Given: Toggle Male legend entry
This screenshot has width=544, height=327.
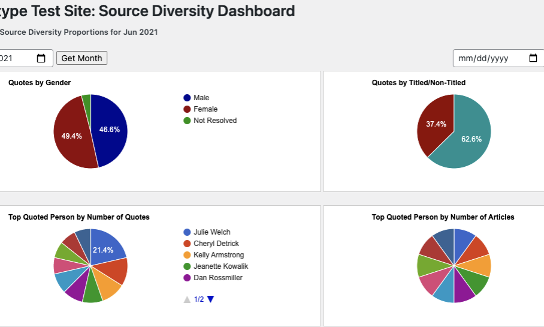Looking at the screenshot, I should click(x=201, y=98).
